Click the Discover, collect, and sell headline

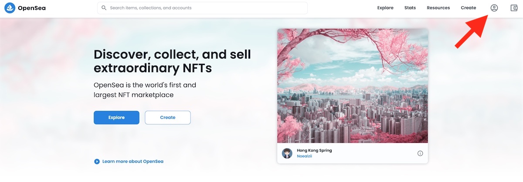click(172, 61)
